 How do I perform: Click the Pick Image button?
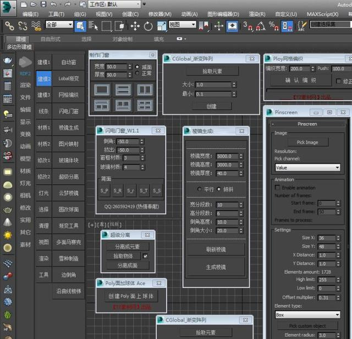(307, 142)
